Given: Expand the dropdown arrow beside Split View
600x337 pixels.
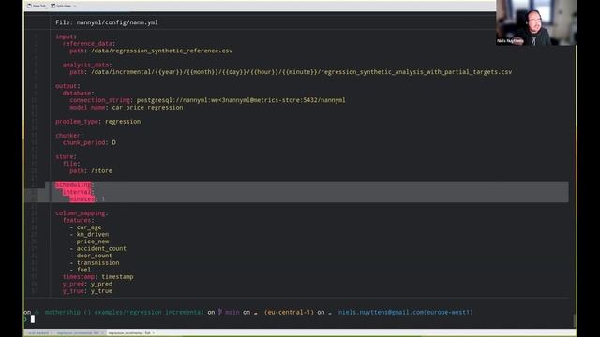Looking at the screenshot, I should pyautogui.click(x=75, y=6).
